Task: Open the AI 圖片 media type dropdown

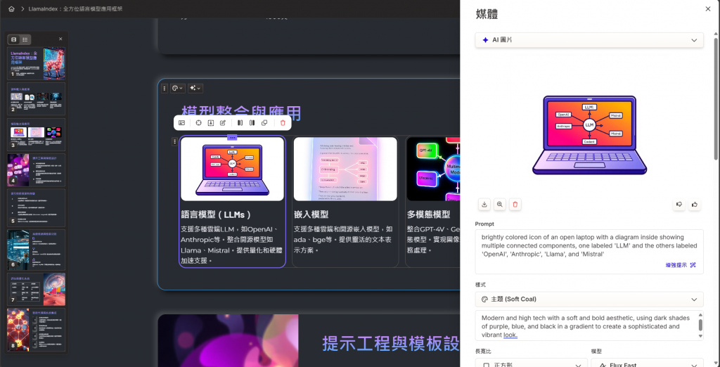Action: point(589,40)
